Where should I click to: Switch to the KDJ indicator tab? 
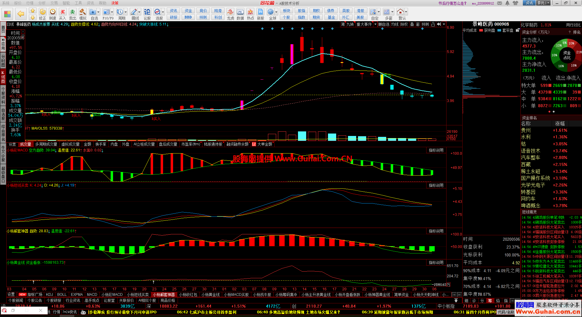(x=49, y=294)
